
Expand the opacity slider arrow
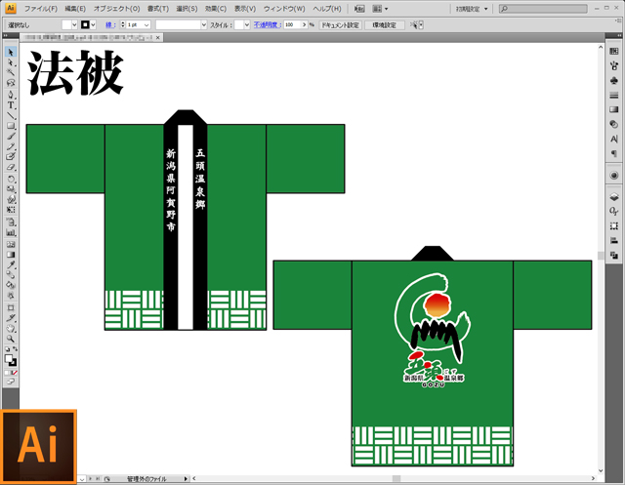coord(304,25)
